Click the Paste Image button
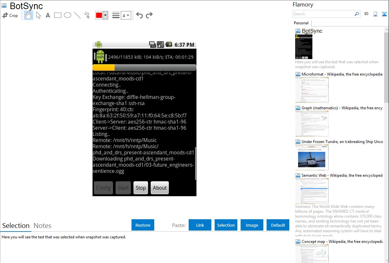Screen dimensions: 389x263 252,225
